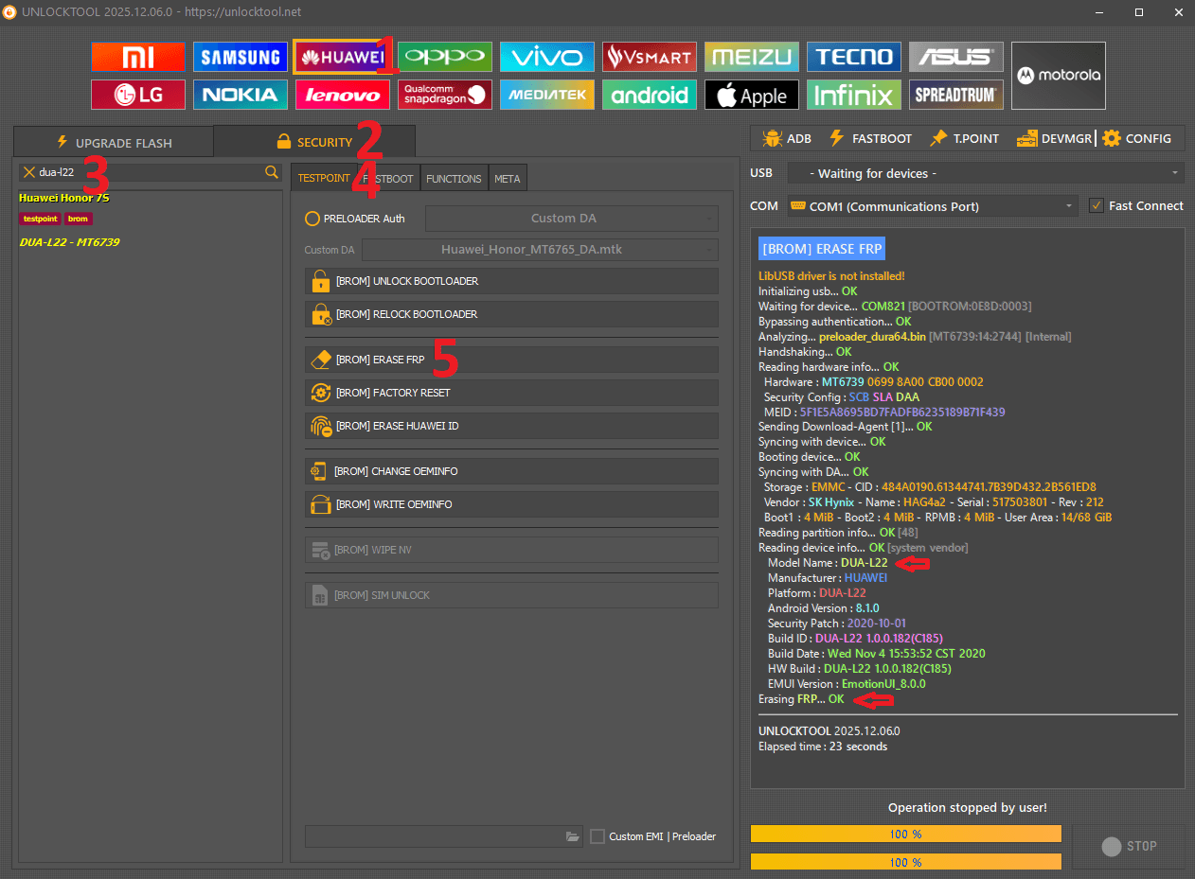The height and width of the screenshot is (879, 1195).
Task: Click the Xiaomi MI brand icon
Action: click(138, 58)
